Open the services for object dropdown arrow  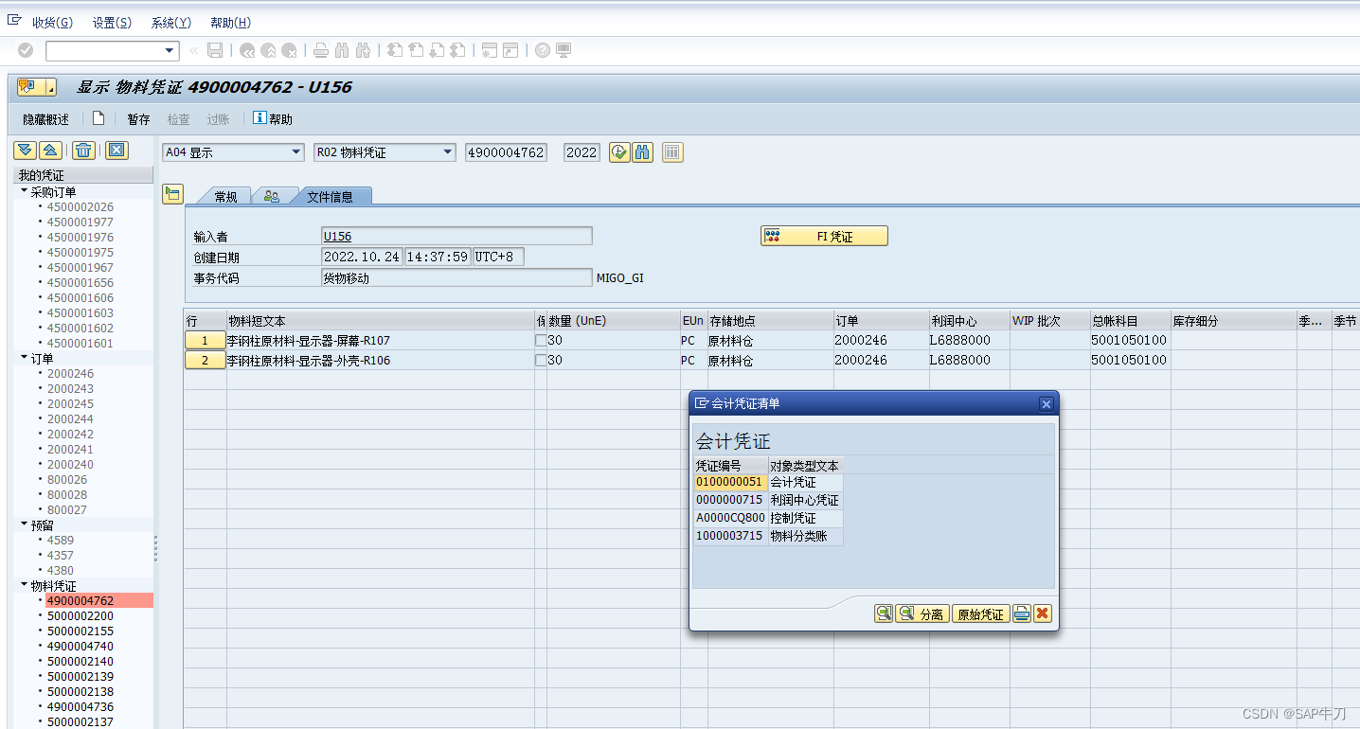click(x=49, y=87)
